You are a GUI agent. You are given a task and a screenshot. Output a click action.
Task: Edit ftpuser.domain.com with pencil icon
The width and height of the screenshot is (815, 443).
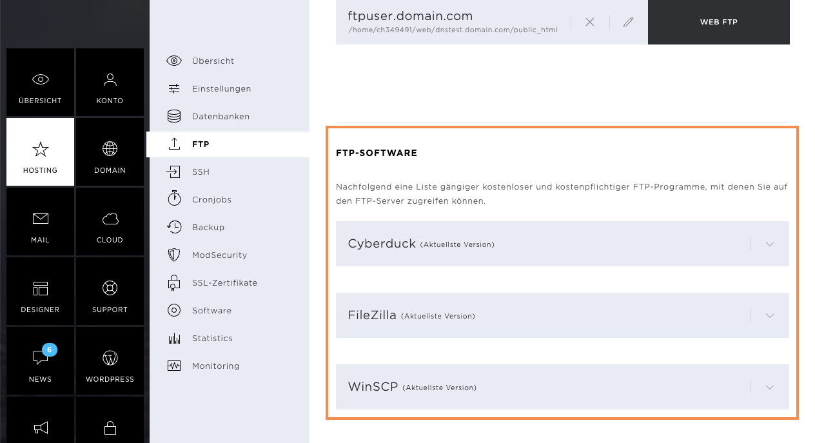628,22
